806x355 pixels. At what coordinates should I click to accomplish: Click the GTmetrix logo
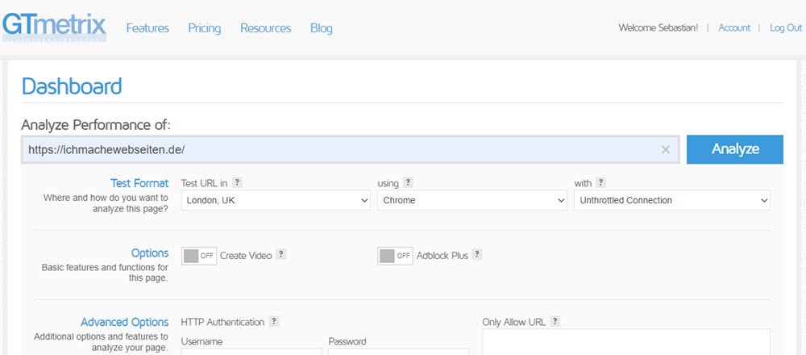54,26
